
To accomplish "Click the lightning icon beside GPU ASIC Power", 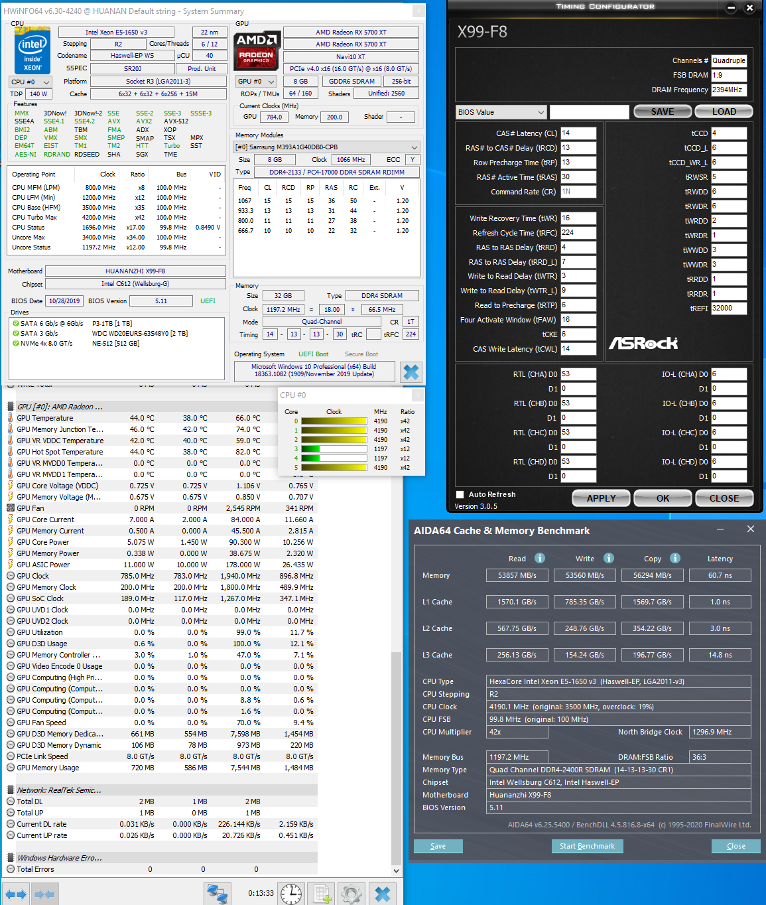I will click(11, 565).
